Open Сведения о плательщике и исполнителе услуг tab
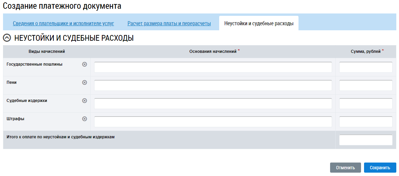Viewport: 399px width, 176px height. pos(64,24)
